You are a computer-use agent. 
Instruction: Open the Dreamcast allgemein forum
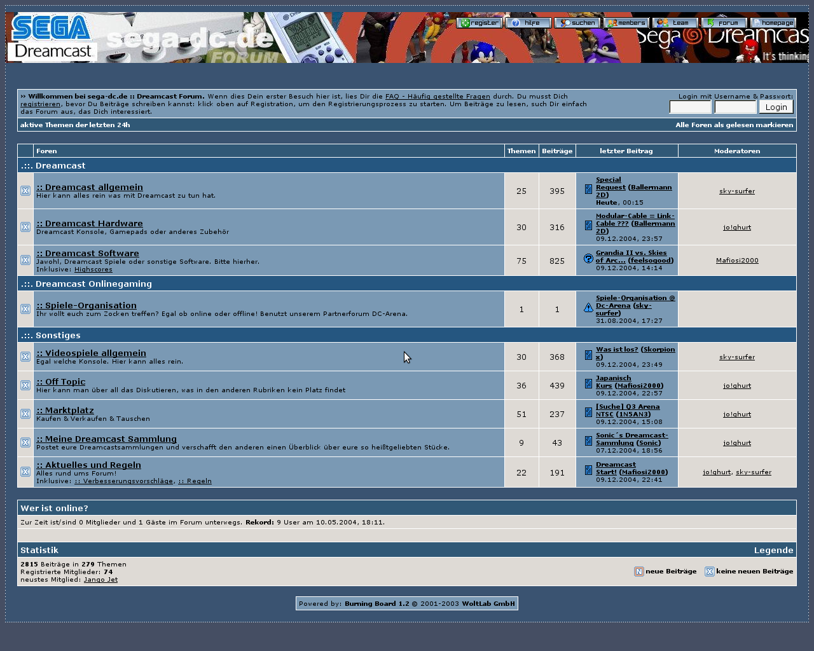(90, 187)
